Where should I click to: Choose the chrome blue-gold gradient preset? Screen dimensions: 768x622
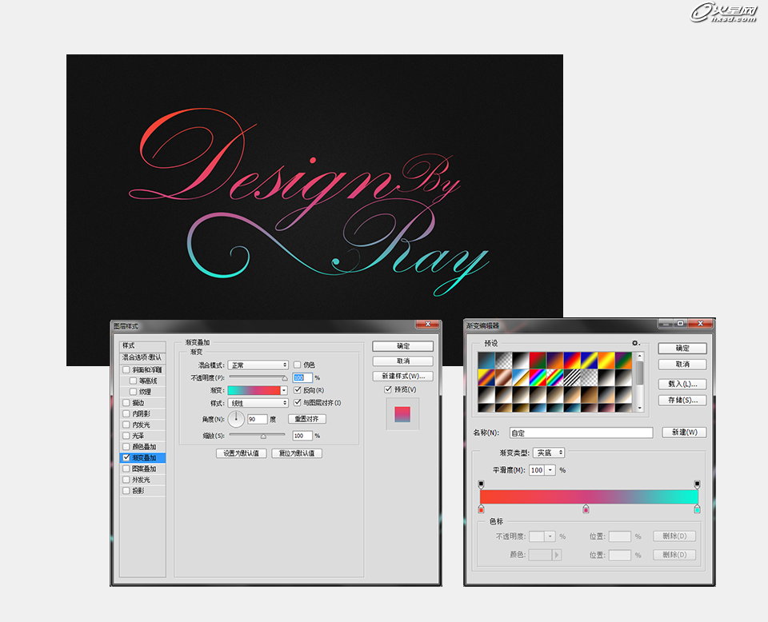[x=521, y=378]
